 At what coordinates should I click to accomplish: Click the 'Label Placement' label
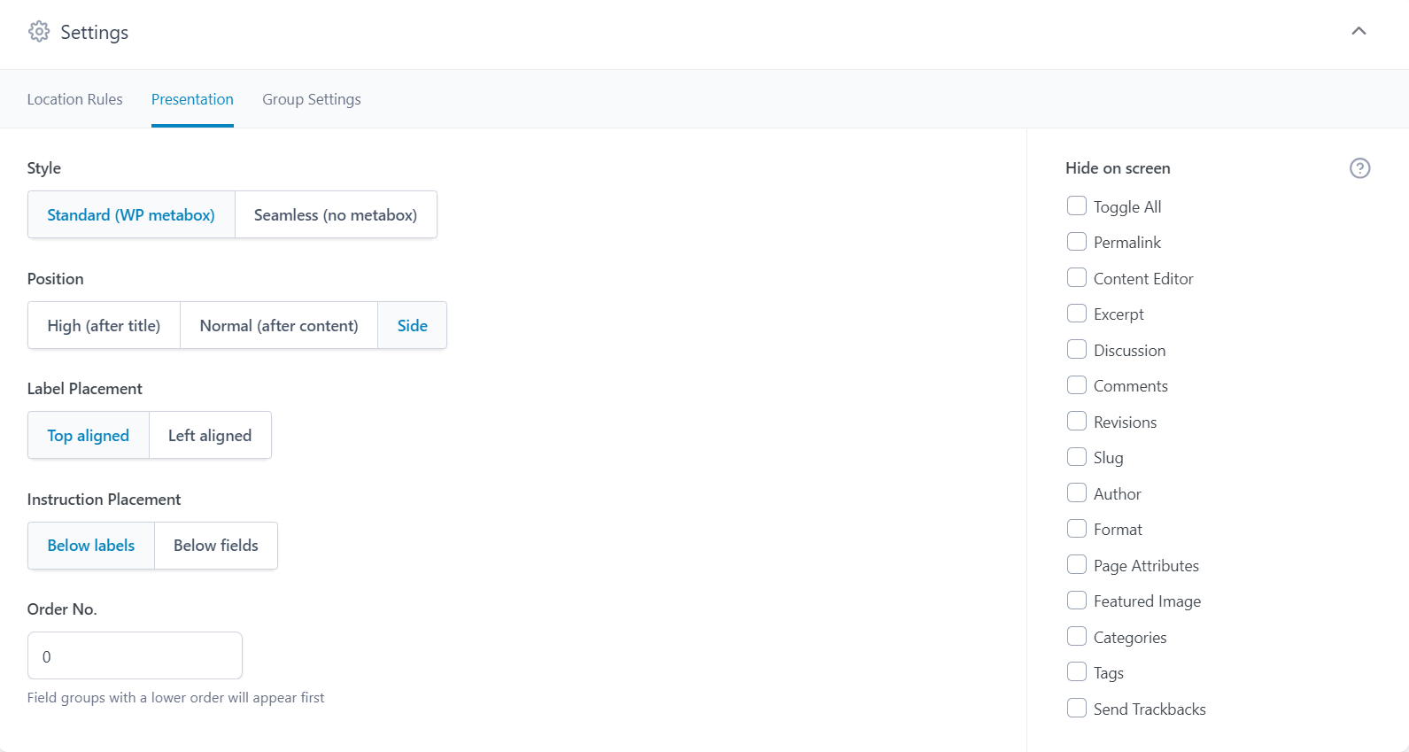pyautogui.click(x=84, y=389)
